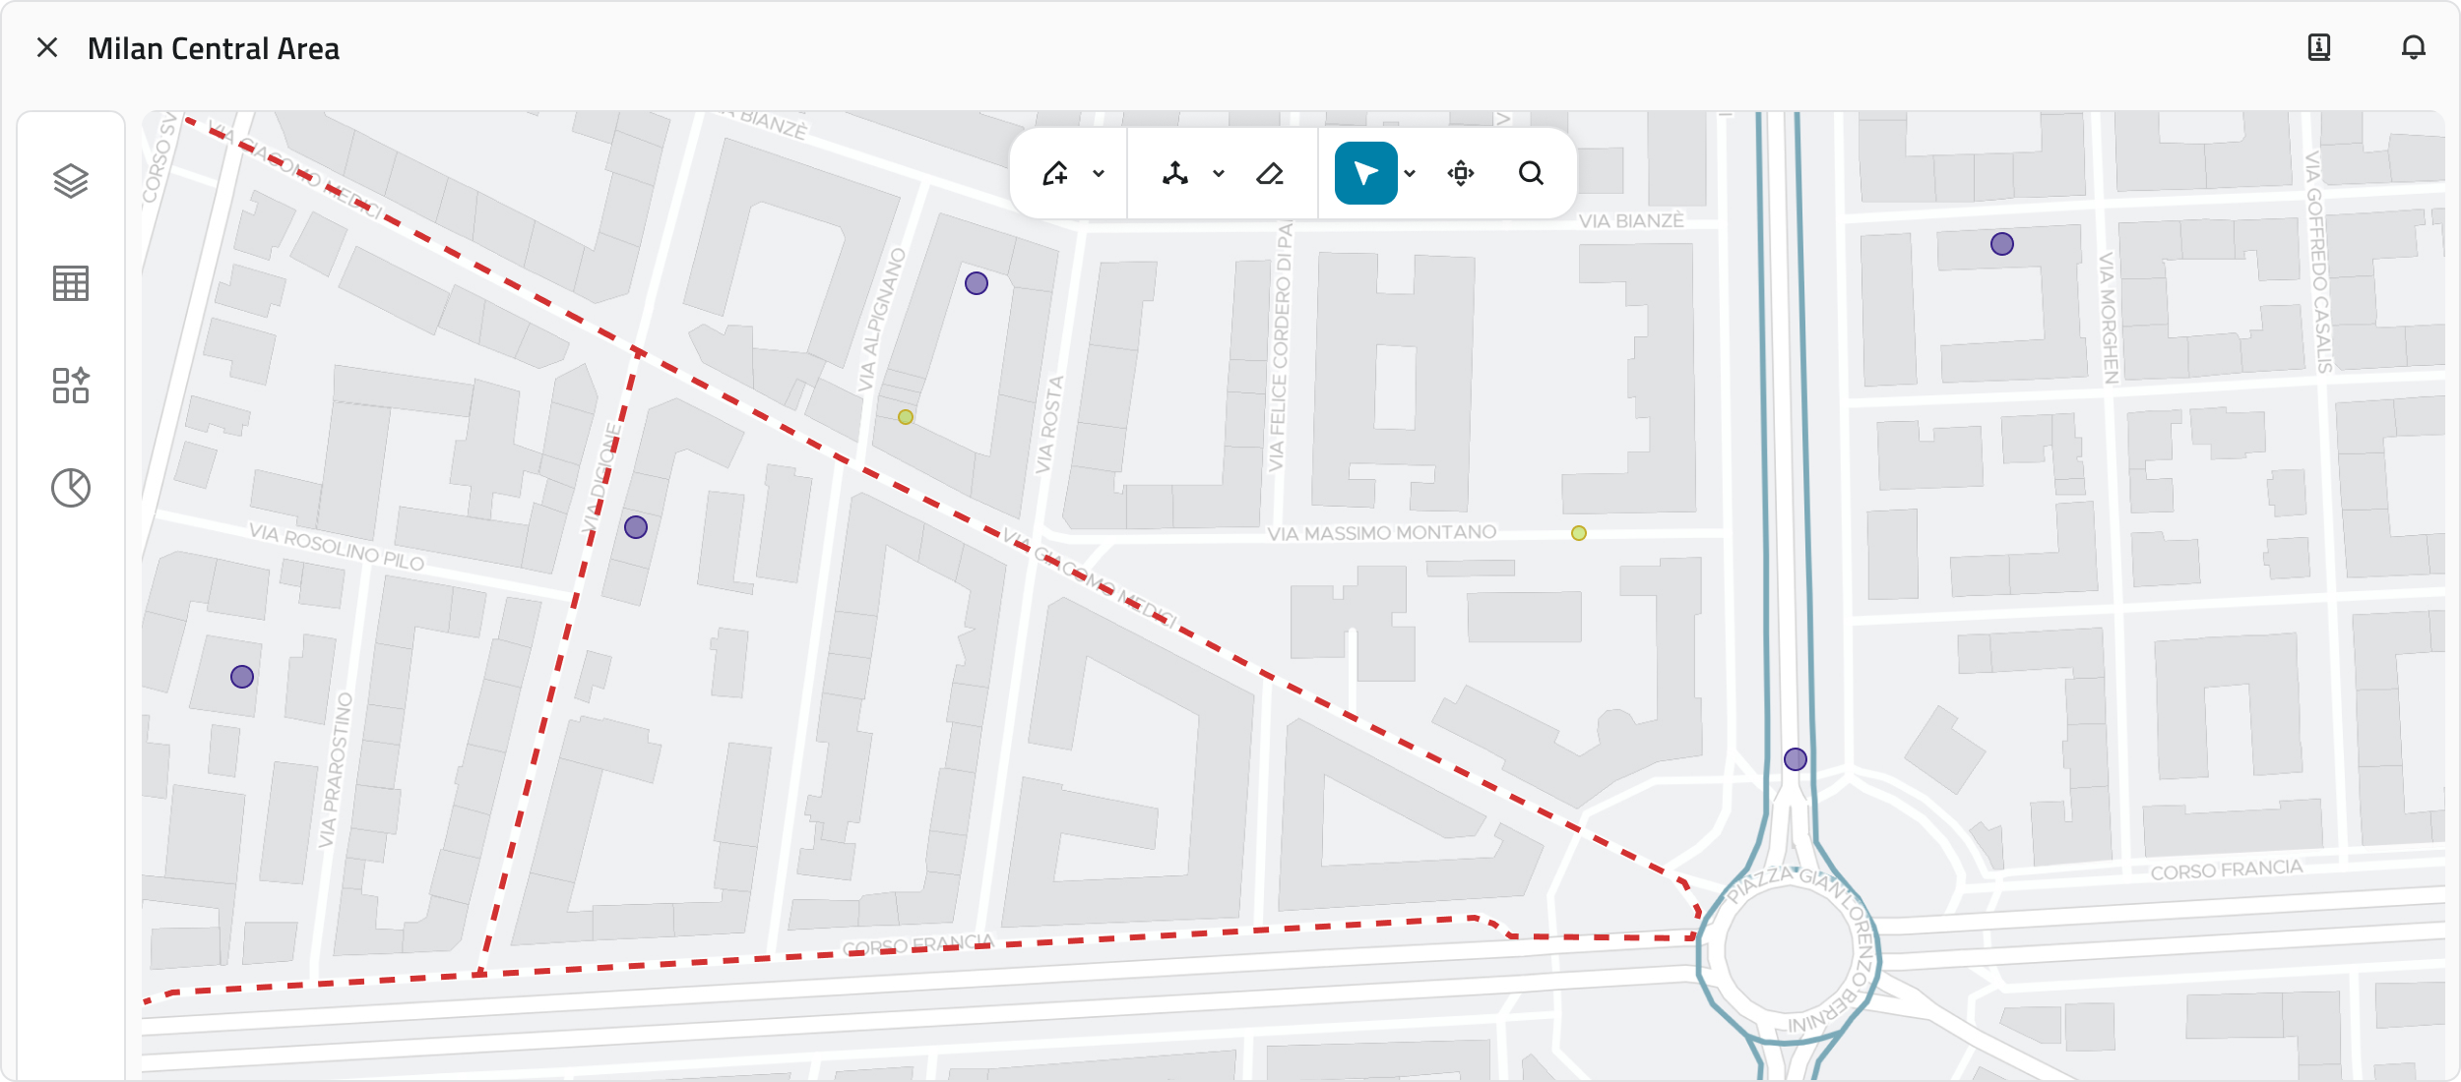Expand the node tool options dropdown
The width and height of the screenshot is (2461, 1082).
pyautogui.click(x=1219, y=174)
